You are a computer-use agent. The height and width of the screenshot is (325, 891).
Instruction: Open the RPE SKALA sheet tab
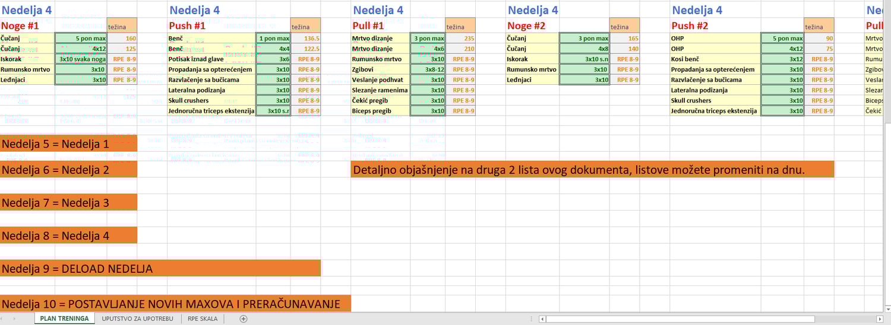tap(203, 319)
